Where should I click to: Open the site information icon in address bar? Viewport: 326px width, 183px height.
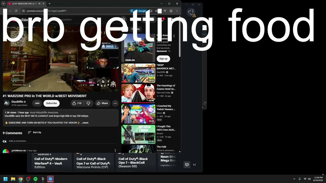(x=23, y=11)
